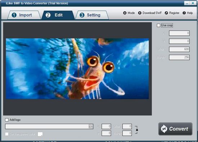Focus the logo X position field
The image size is (198, 142).
[106, 127]
